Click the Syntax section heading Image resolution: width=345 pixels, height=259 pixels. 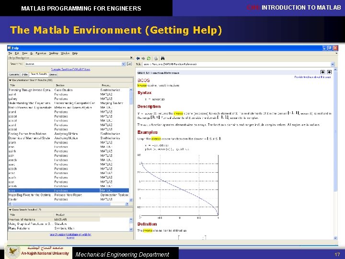[x=144, y=93]
